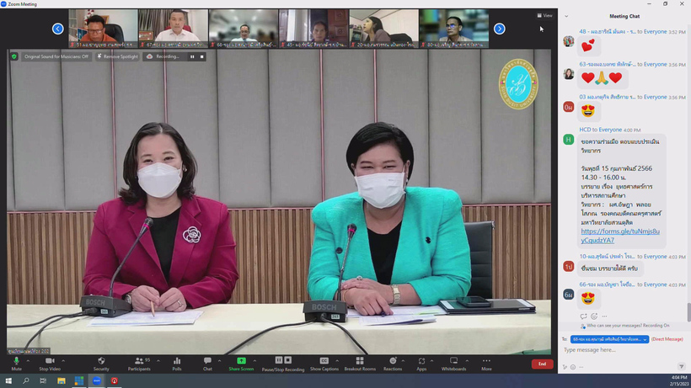Click the Apps toolbar icon
Screen dimensions: 691x388
pyautogui.click(x=421, y=361)
